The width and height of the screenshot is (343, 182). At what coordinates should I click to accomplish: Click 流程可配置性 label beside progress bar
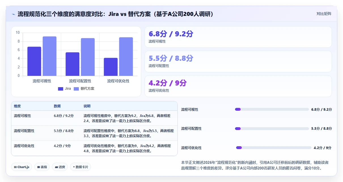coord(191,129)
